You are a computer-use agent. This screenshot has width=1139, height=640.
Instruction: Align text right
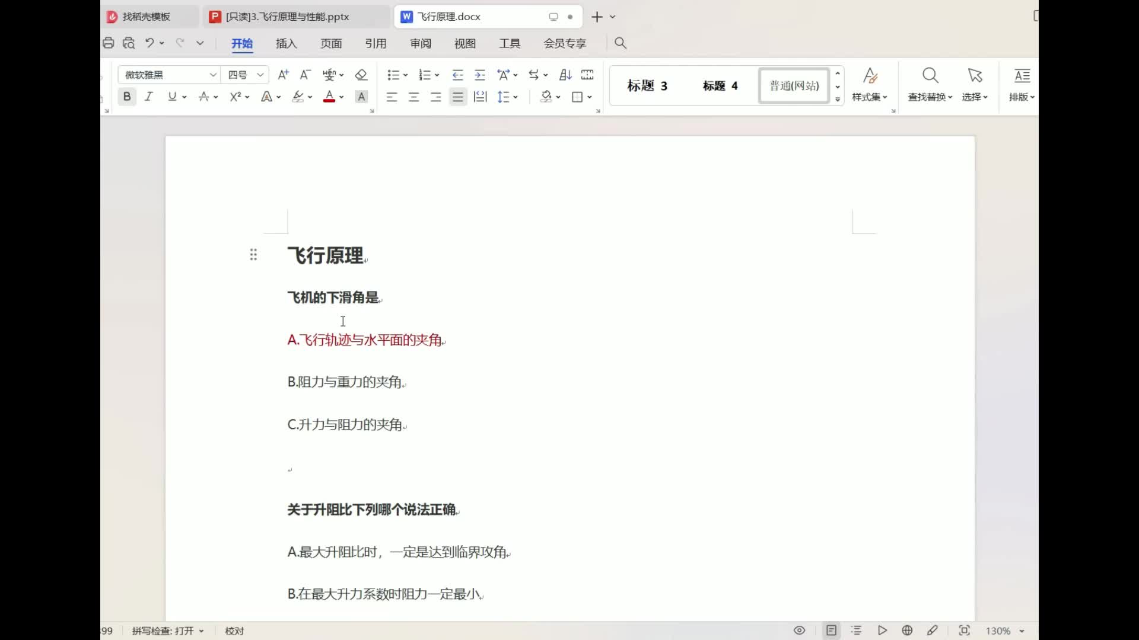click(x=436, y=97)
